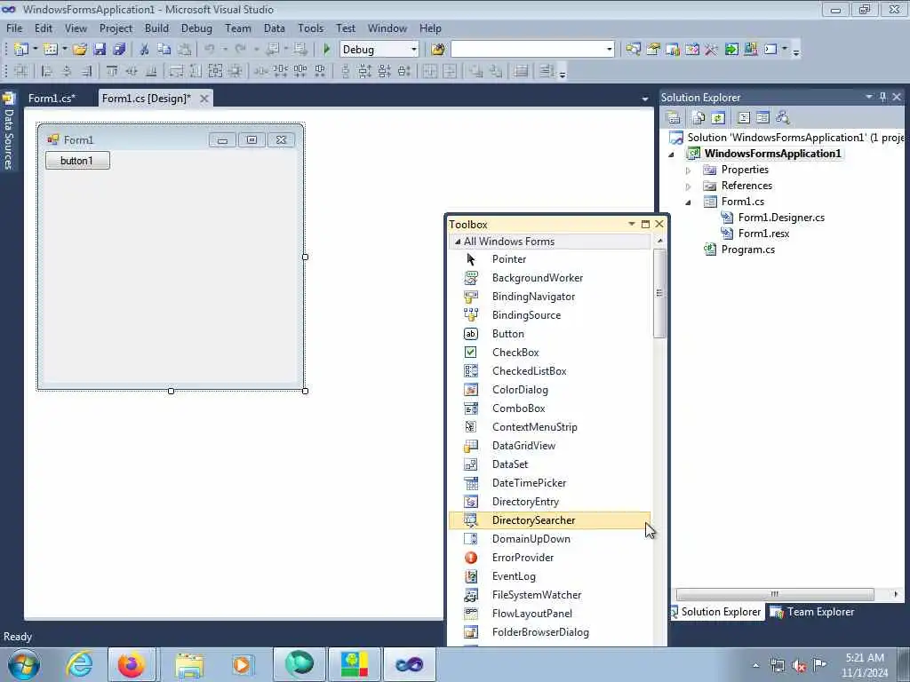The width and height of the screenshot is (910, 682).
Task: Click the Solution Explorer horizontal scrollbar
Action: [775, 594]
